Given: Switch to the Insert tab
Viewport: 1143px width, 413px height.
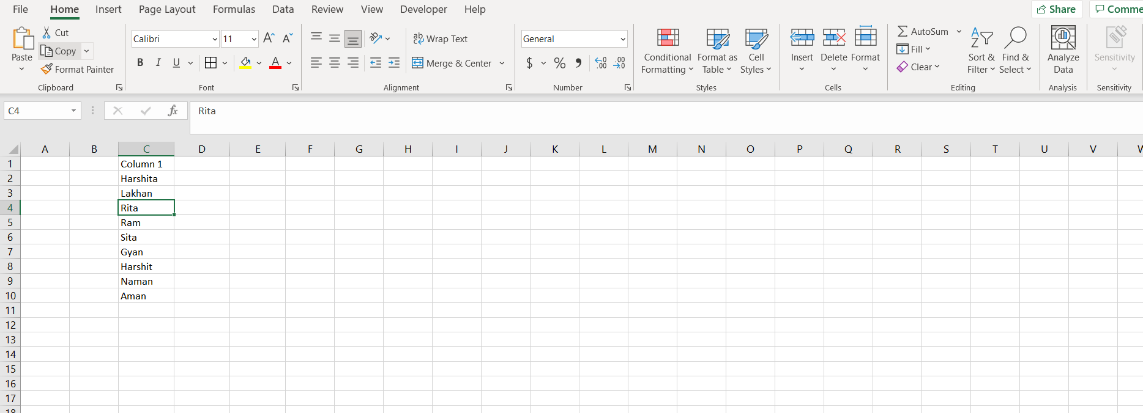Looking at the screenshot, I should [108, 9].
